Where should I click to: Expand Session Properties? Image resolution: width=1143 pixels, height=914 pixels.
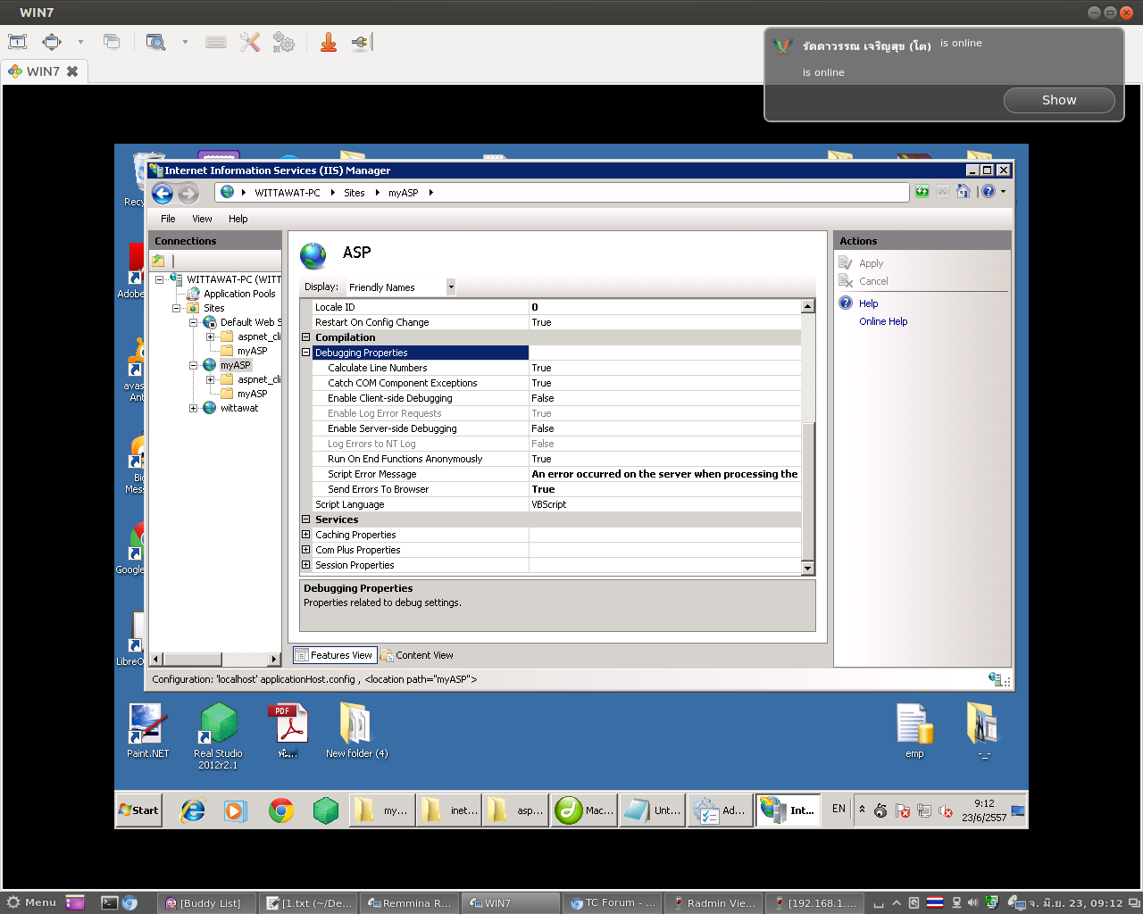[x=306, y=565]
